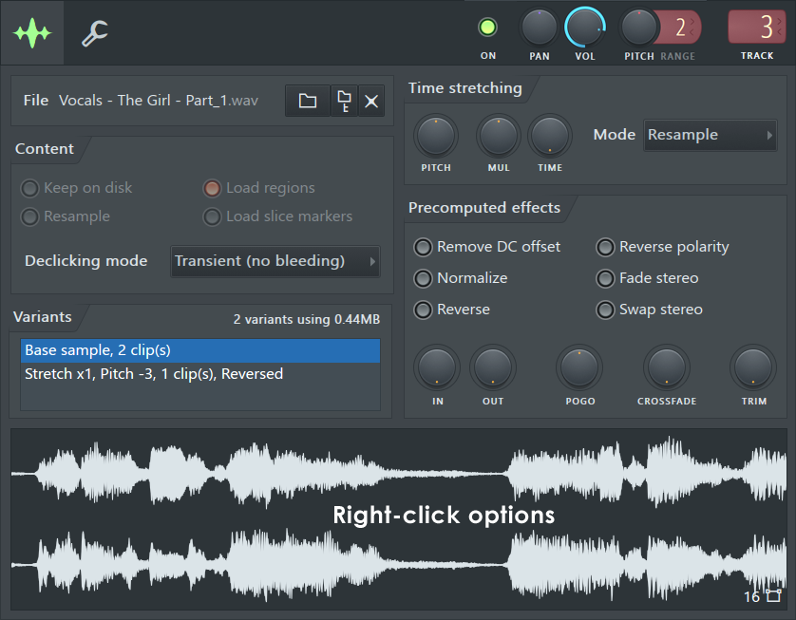Viewport: 796px width, 620px height.
Task: Click the sample file tree icon
Action: click(x=344, y=101)
